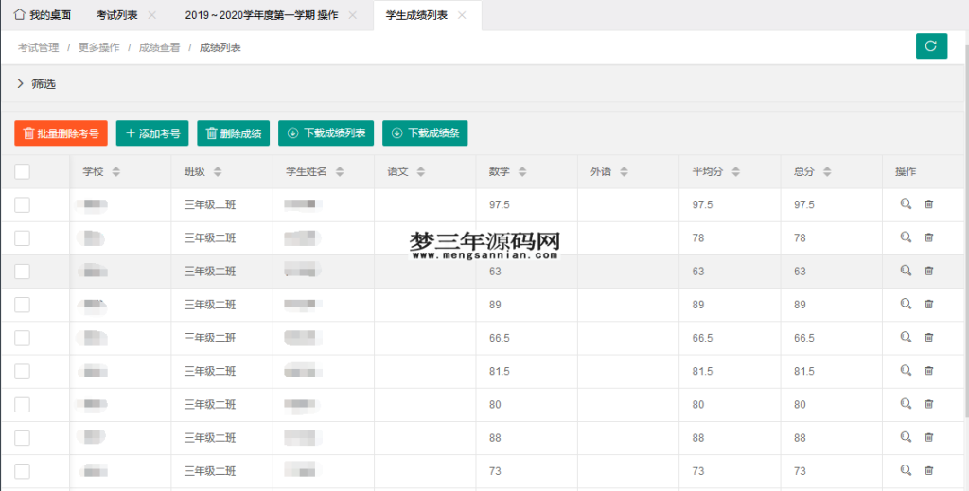Delete the row with score 88
Viewport: 969px width, 491px height.
929,437
